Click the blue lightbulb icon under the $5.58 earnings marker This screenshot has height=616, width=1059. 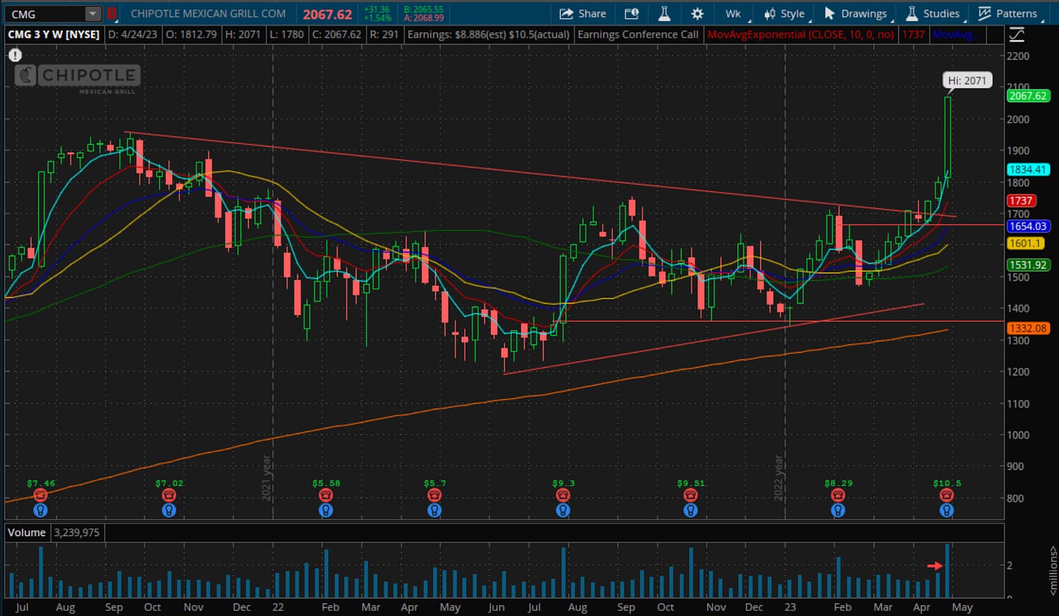(x=326, y=511)
